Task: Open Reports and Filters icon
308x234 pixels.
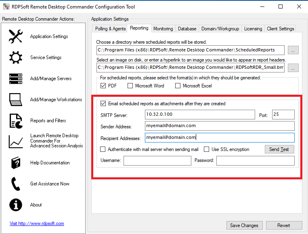Action: [x=16, y=121]
